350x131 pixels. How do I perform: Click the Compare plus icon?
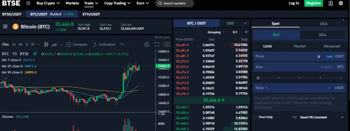[x=68, y=44]
